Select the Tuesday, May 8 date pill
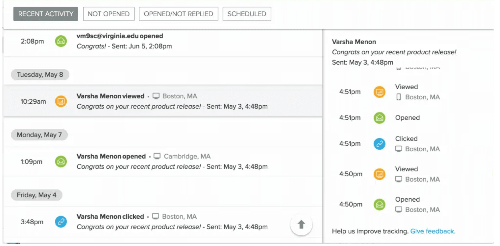The width and height of the screenshot is (500, 246). pos(40,74)
